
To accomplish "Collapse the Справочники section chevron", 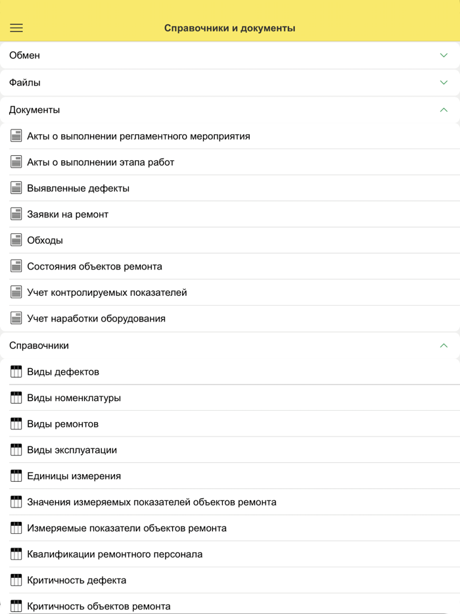I will 444,345.
